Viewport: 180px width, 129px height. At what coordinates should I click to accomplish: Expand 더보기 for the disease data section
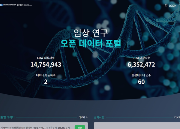tap(82, 117)
